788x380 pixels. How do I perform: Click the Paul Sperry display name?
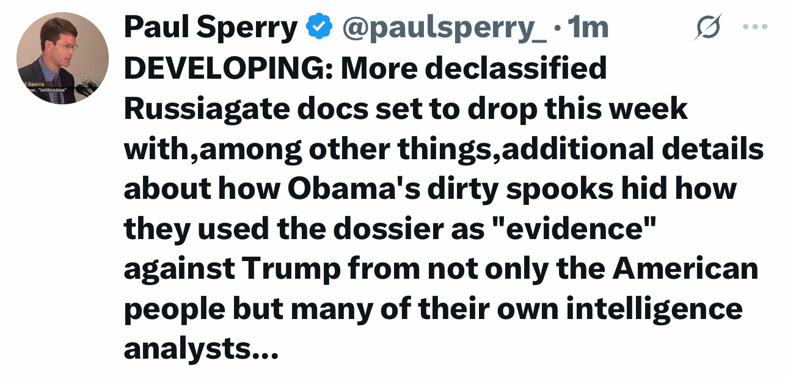211,28
